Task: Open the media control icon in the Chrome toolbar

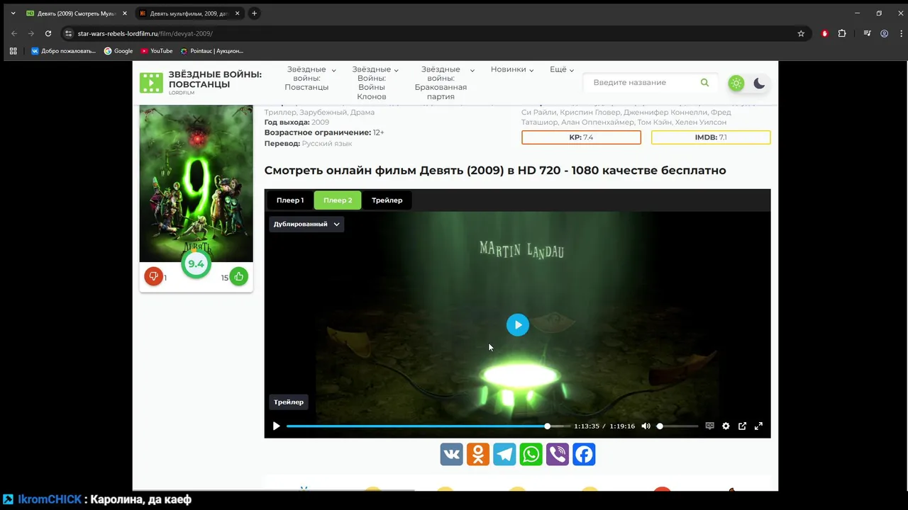Action: click(x=867, y=33)
